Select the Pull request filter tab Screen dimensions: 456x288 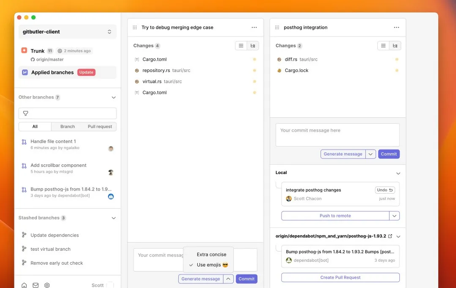pos(100,127)
